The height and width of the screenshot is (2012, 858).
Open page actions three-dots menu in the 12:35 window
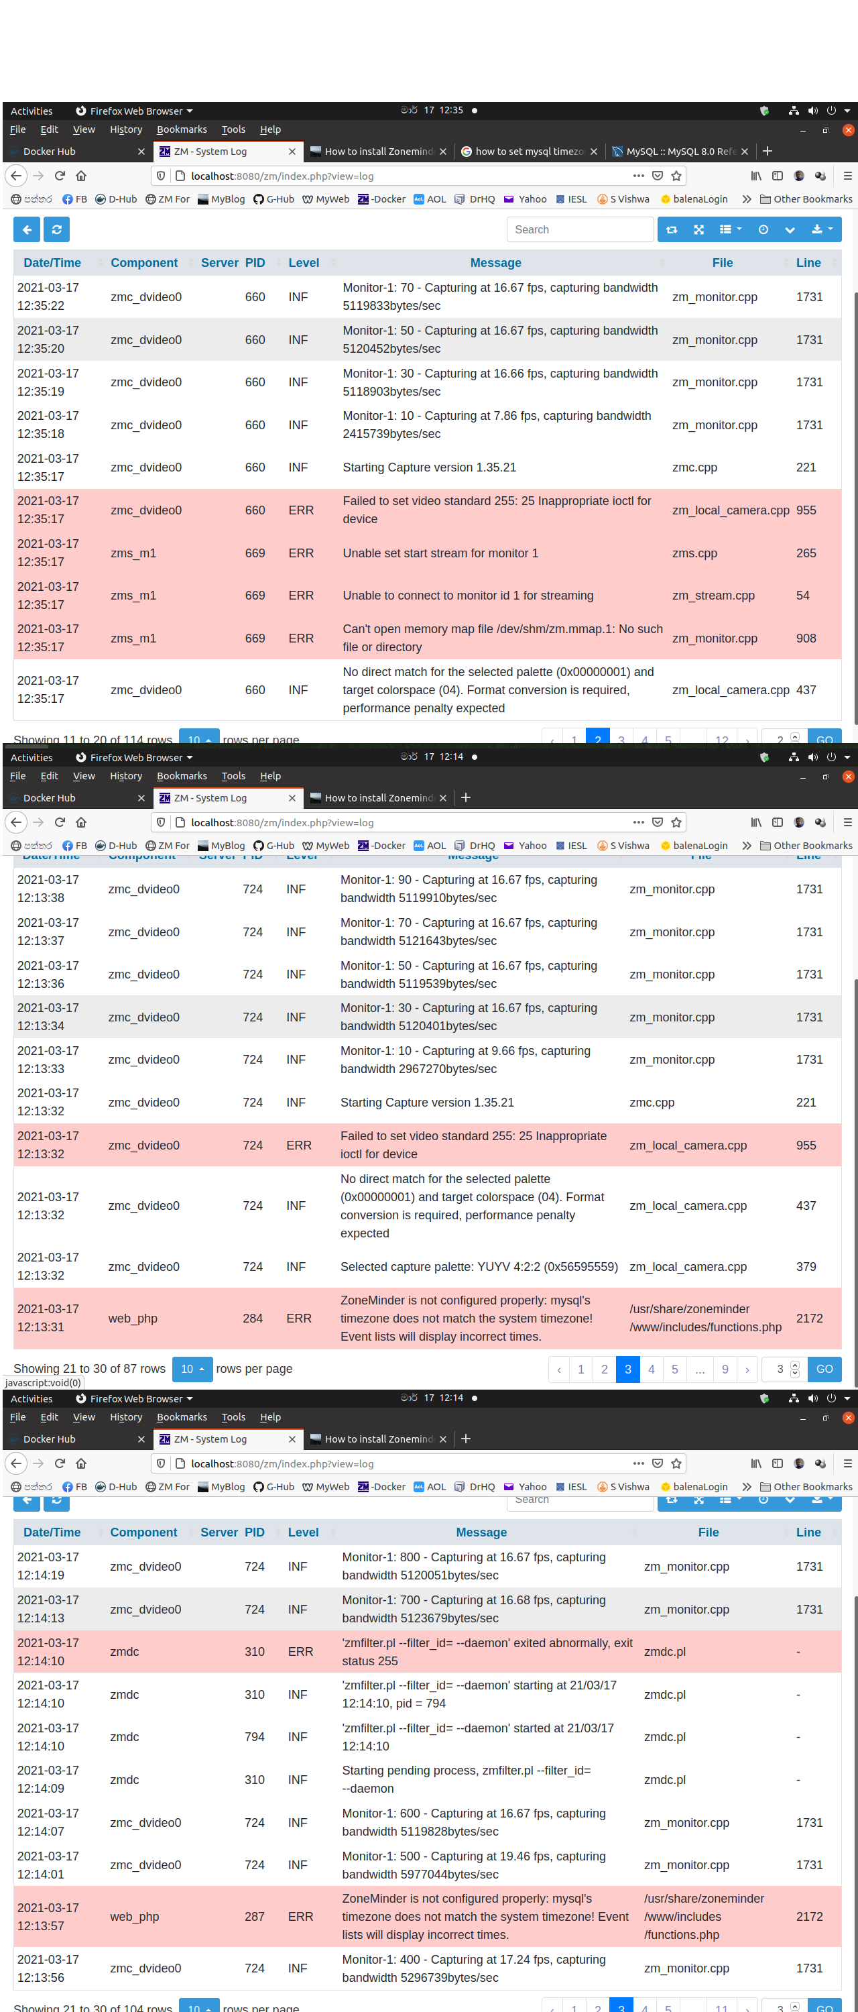tap(639, 176)
